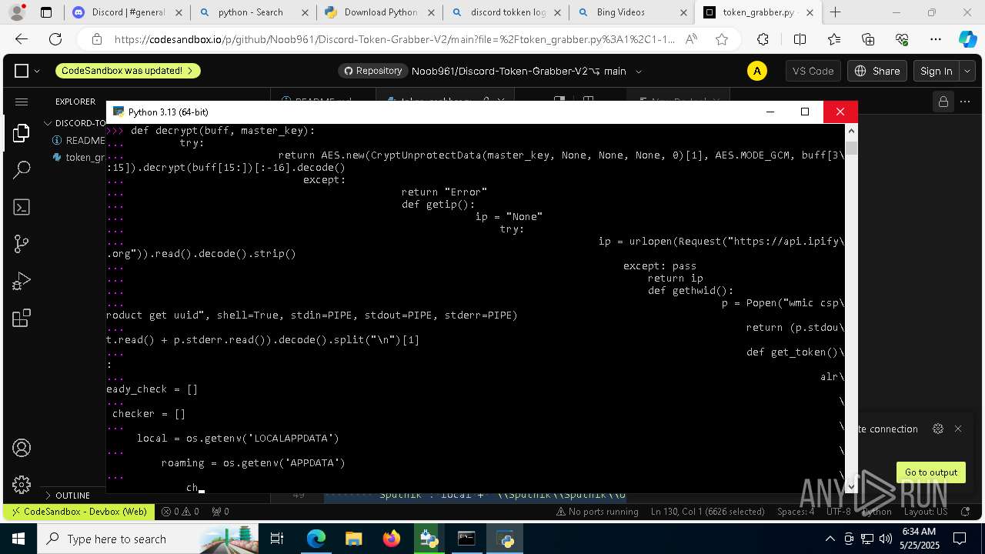985x554 pixels.
Task: Switch to Bing Videos tab
Action: click(630, 12)
